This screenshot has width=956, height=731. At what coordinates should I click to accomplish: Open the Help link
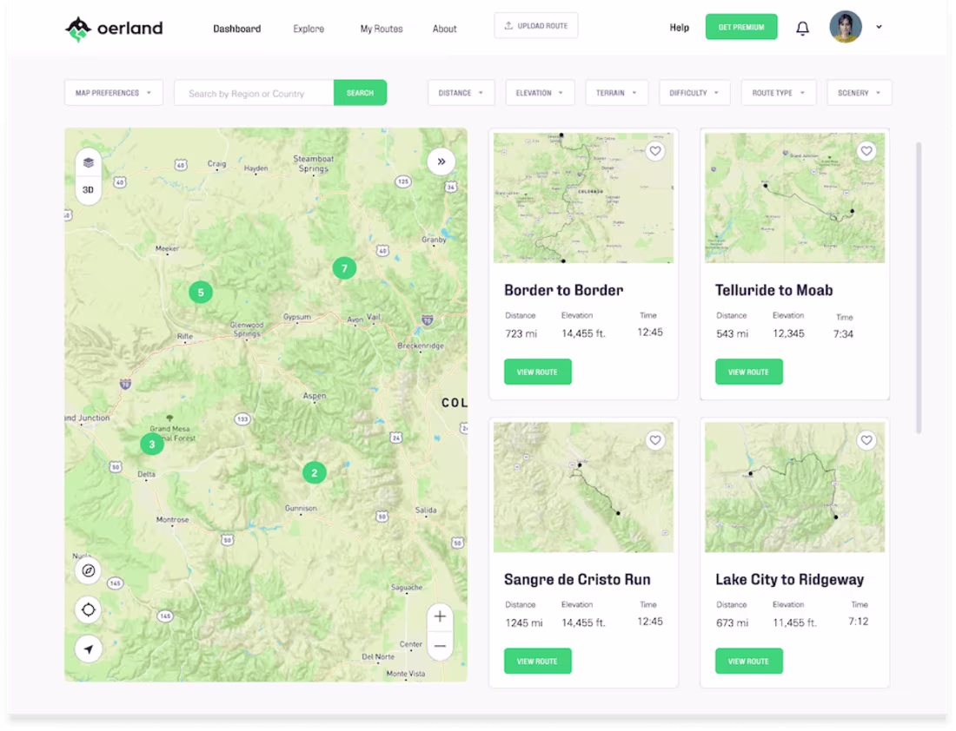680,28
